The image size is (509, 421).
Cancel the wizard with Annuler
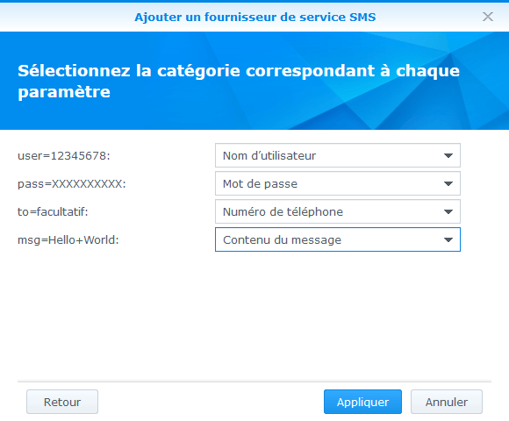(x=447, y=402)
